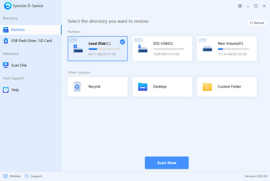Screen dimensions: 270x181
Task: Choose the Desktop folder icon
Action: coord(142,87)
